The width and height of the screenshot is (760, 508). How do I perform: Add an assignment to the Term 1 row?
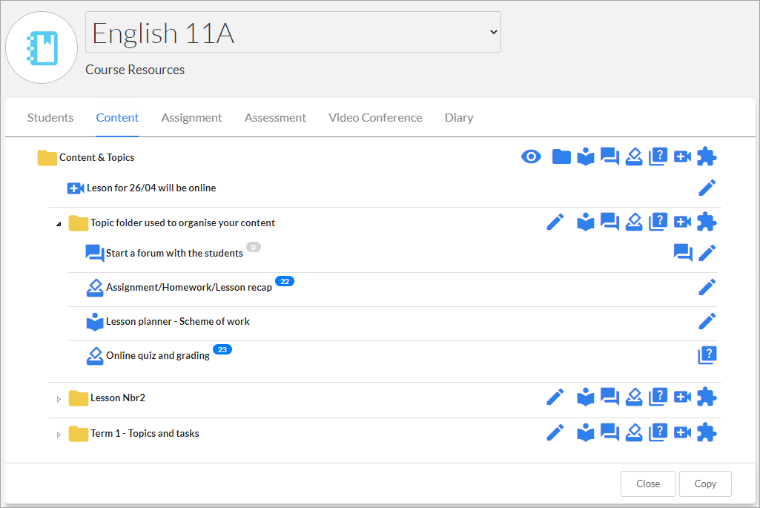click(634, 433)
